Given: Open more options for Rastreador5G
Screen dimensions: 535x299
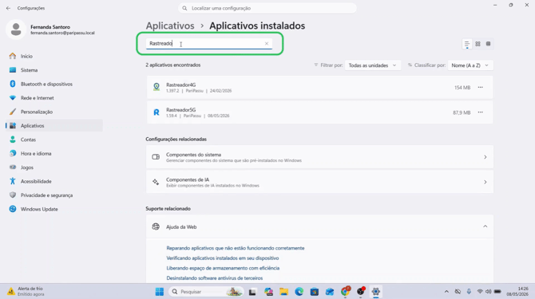Looking at the screenshot, I should (x=481, y=112).
